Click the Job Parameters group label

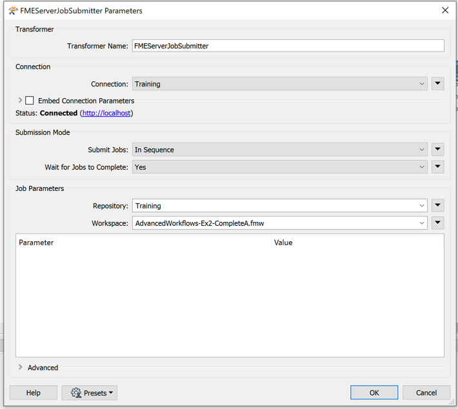[40, 188]
